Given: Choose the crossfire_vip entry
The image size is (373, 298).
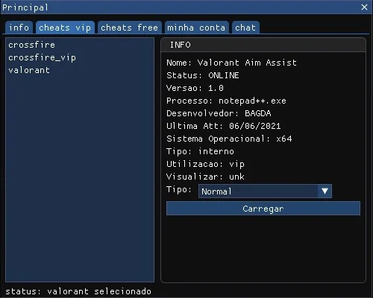Looking at the screenshot, I should tap(42, 57).
